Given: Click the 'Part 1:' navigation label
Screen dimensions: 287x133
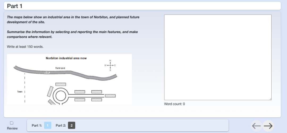Looking at the screenshot, I should [37, 125].
